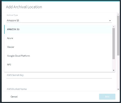Click dialog scrollbar up arrow
The width and height of the screenshot is (121, 103).
click(x=118, y=14)
